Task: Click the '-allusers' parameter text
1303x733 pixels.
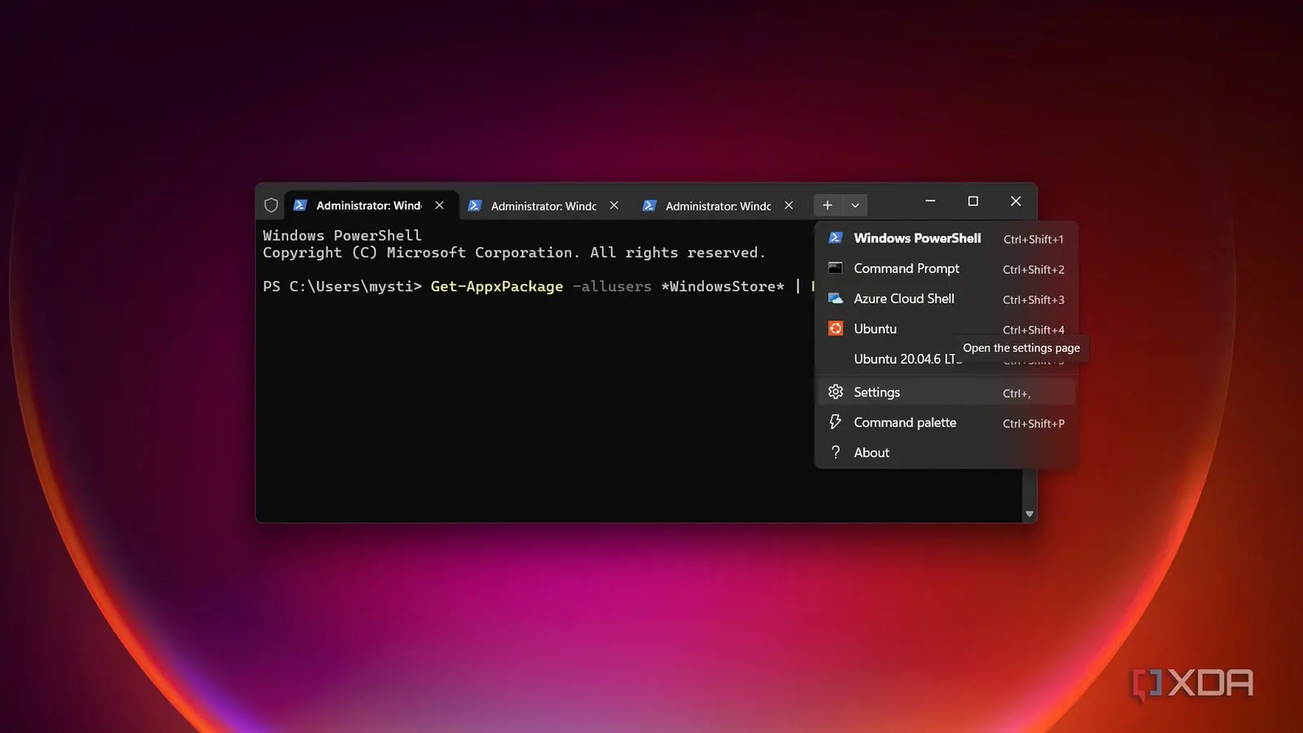Action: [612, 287]
